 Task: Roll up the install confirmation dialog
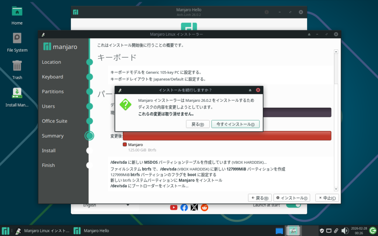(250, 90)
